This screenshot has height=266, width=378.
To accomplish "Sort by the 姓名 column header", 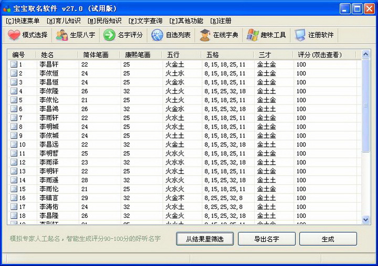I will [x=57, y=55].
